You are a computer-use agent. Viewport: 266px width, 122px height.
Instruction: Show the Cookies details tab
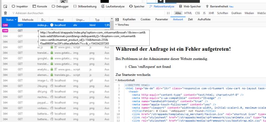click(145, 20)
